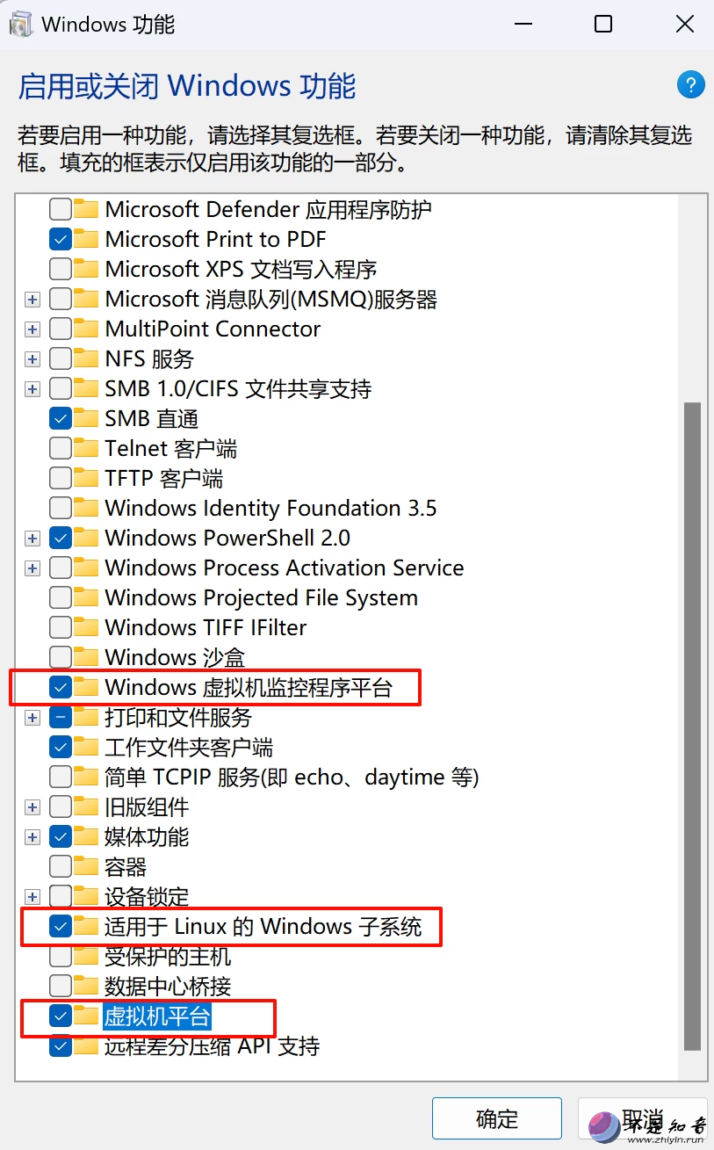Screen dimensions: 714x1150
Task: Expand the 设备锁定 node
Action: coord(32,897)
